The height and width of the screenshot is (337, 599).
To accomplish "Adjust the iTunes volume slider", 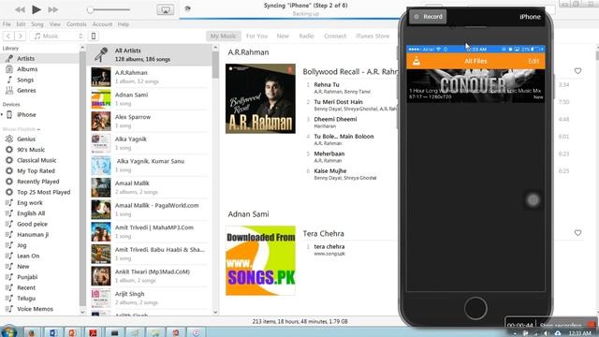I will 110,10.
